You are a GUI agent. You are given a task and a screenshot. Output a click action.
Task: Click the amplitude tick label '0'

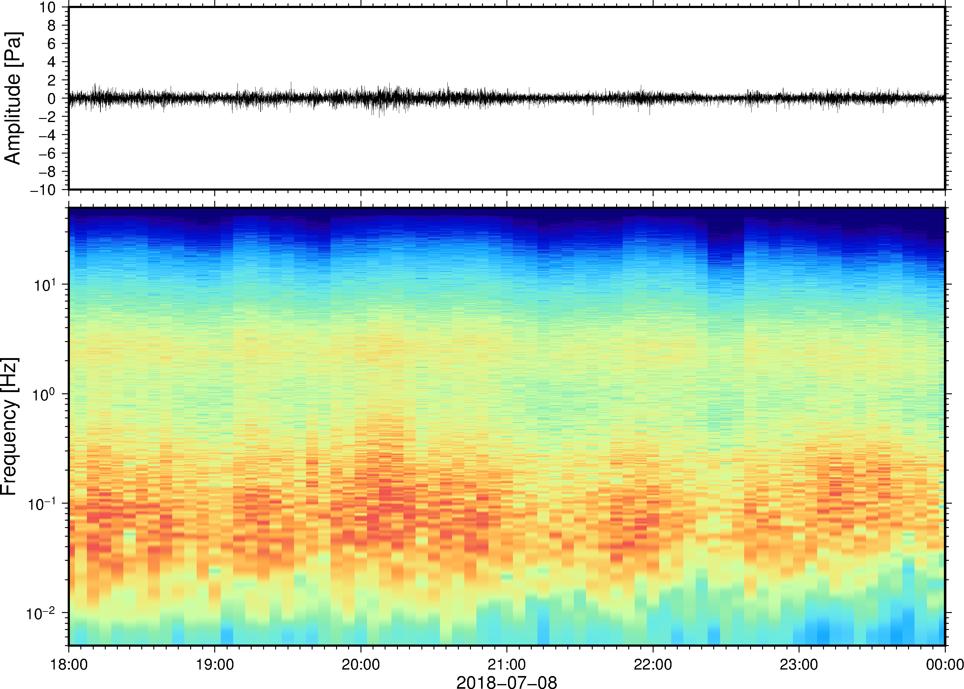[52, 99]
